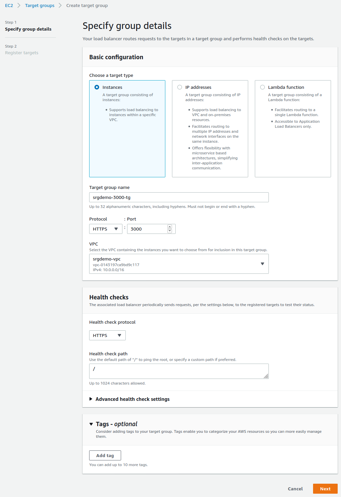The width and height of the screenshot is (341, 497).
Task: Go to EC2 breadcrumb link
Action: click(x=9, y=6)
